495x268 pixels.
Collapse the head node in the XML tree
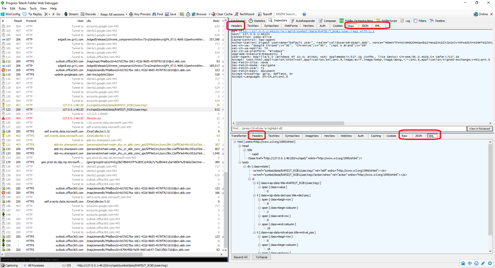tap(240, 146)
